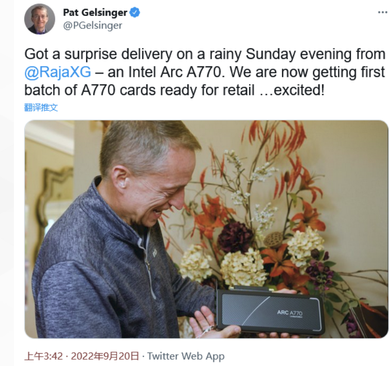
Task: Open Pat Gelsinger's profile avatar
Action: (x=40, y=19)
